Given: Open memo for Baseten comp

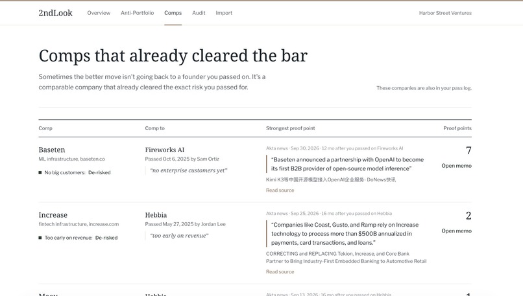Looking at the screenshot, I should pos(456,165).
